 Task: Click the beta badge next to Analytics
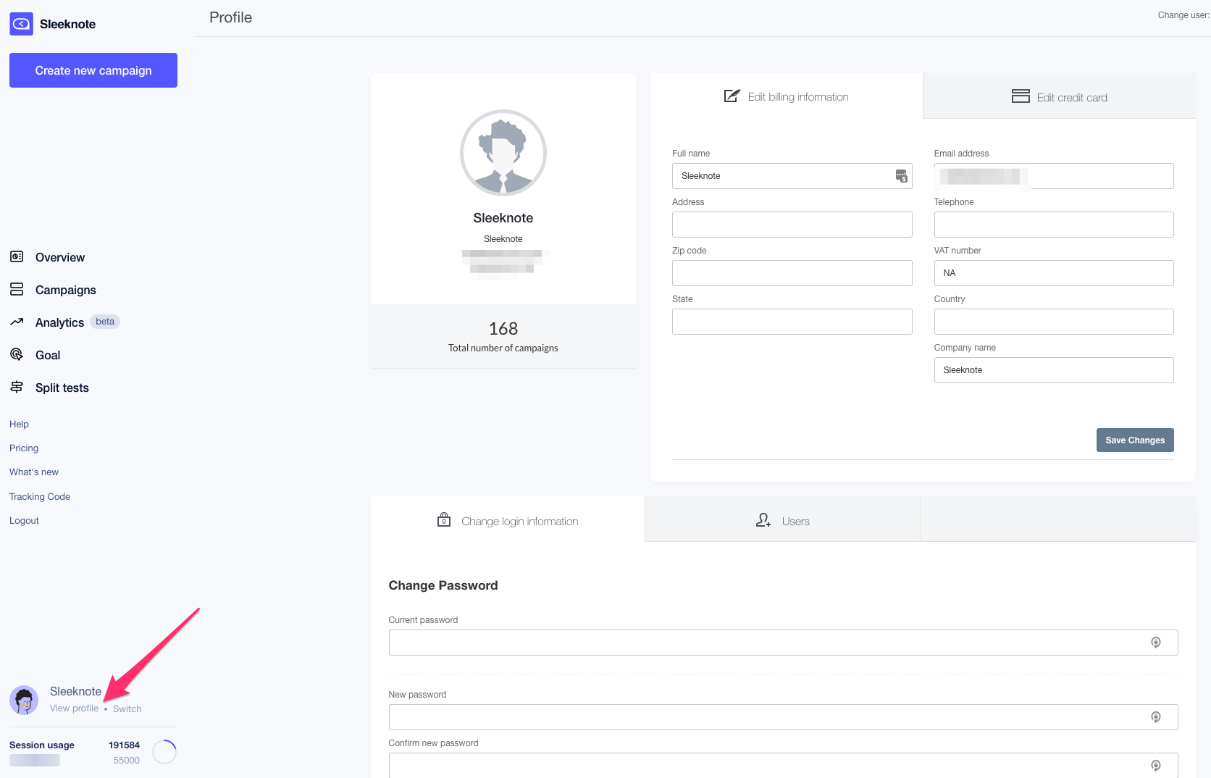click(105, 322)
